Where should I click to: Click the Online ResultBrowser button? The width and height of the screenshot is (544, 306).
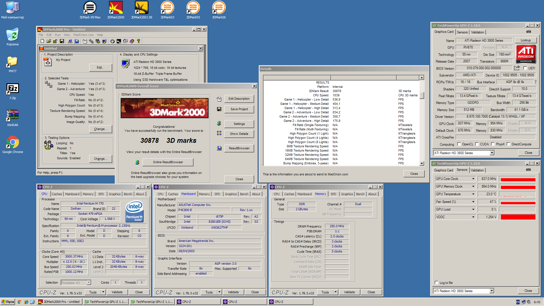[x=168, y=162]
